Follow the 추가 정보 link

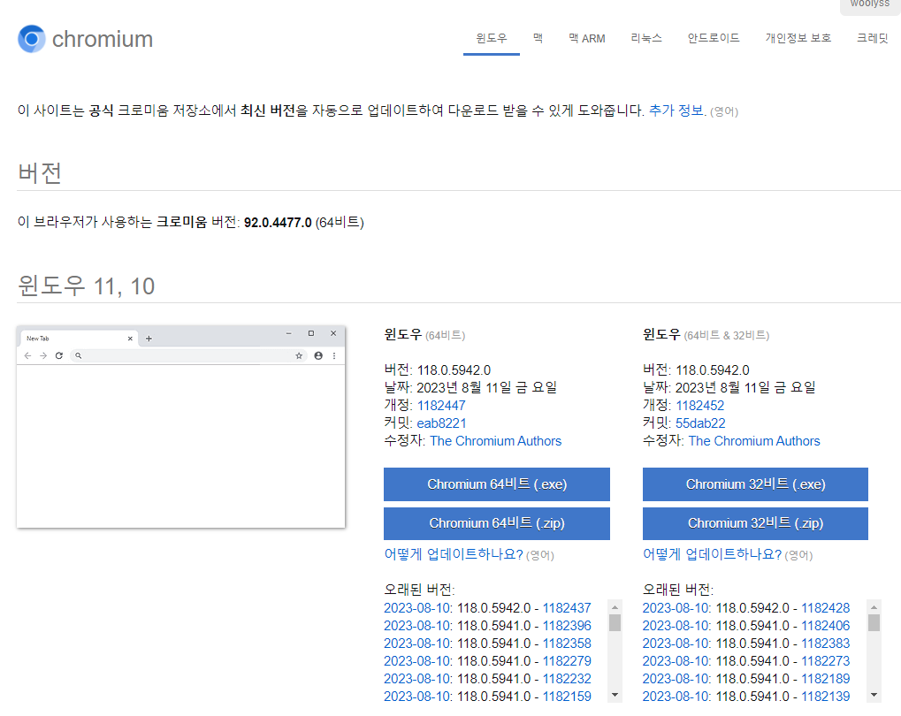point(676,110)
